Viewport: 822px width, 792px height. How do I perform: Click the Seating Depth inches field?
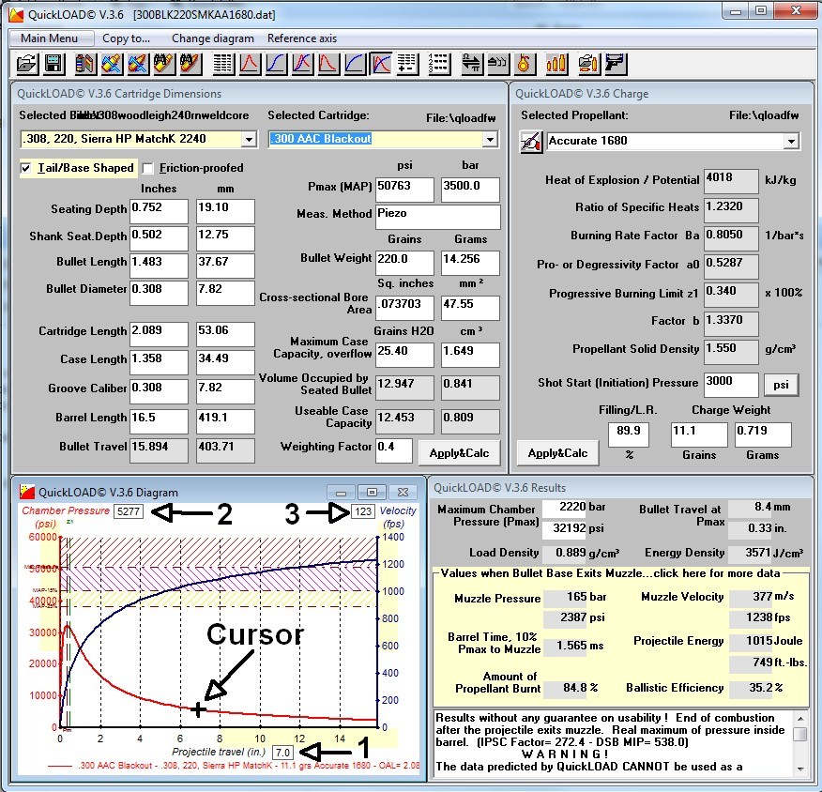click(159, 211)
